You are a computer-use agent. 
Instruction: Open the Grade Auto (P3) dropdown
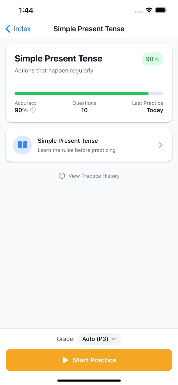[99, 339]
